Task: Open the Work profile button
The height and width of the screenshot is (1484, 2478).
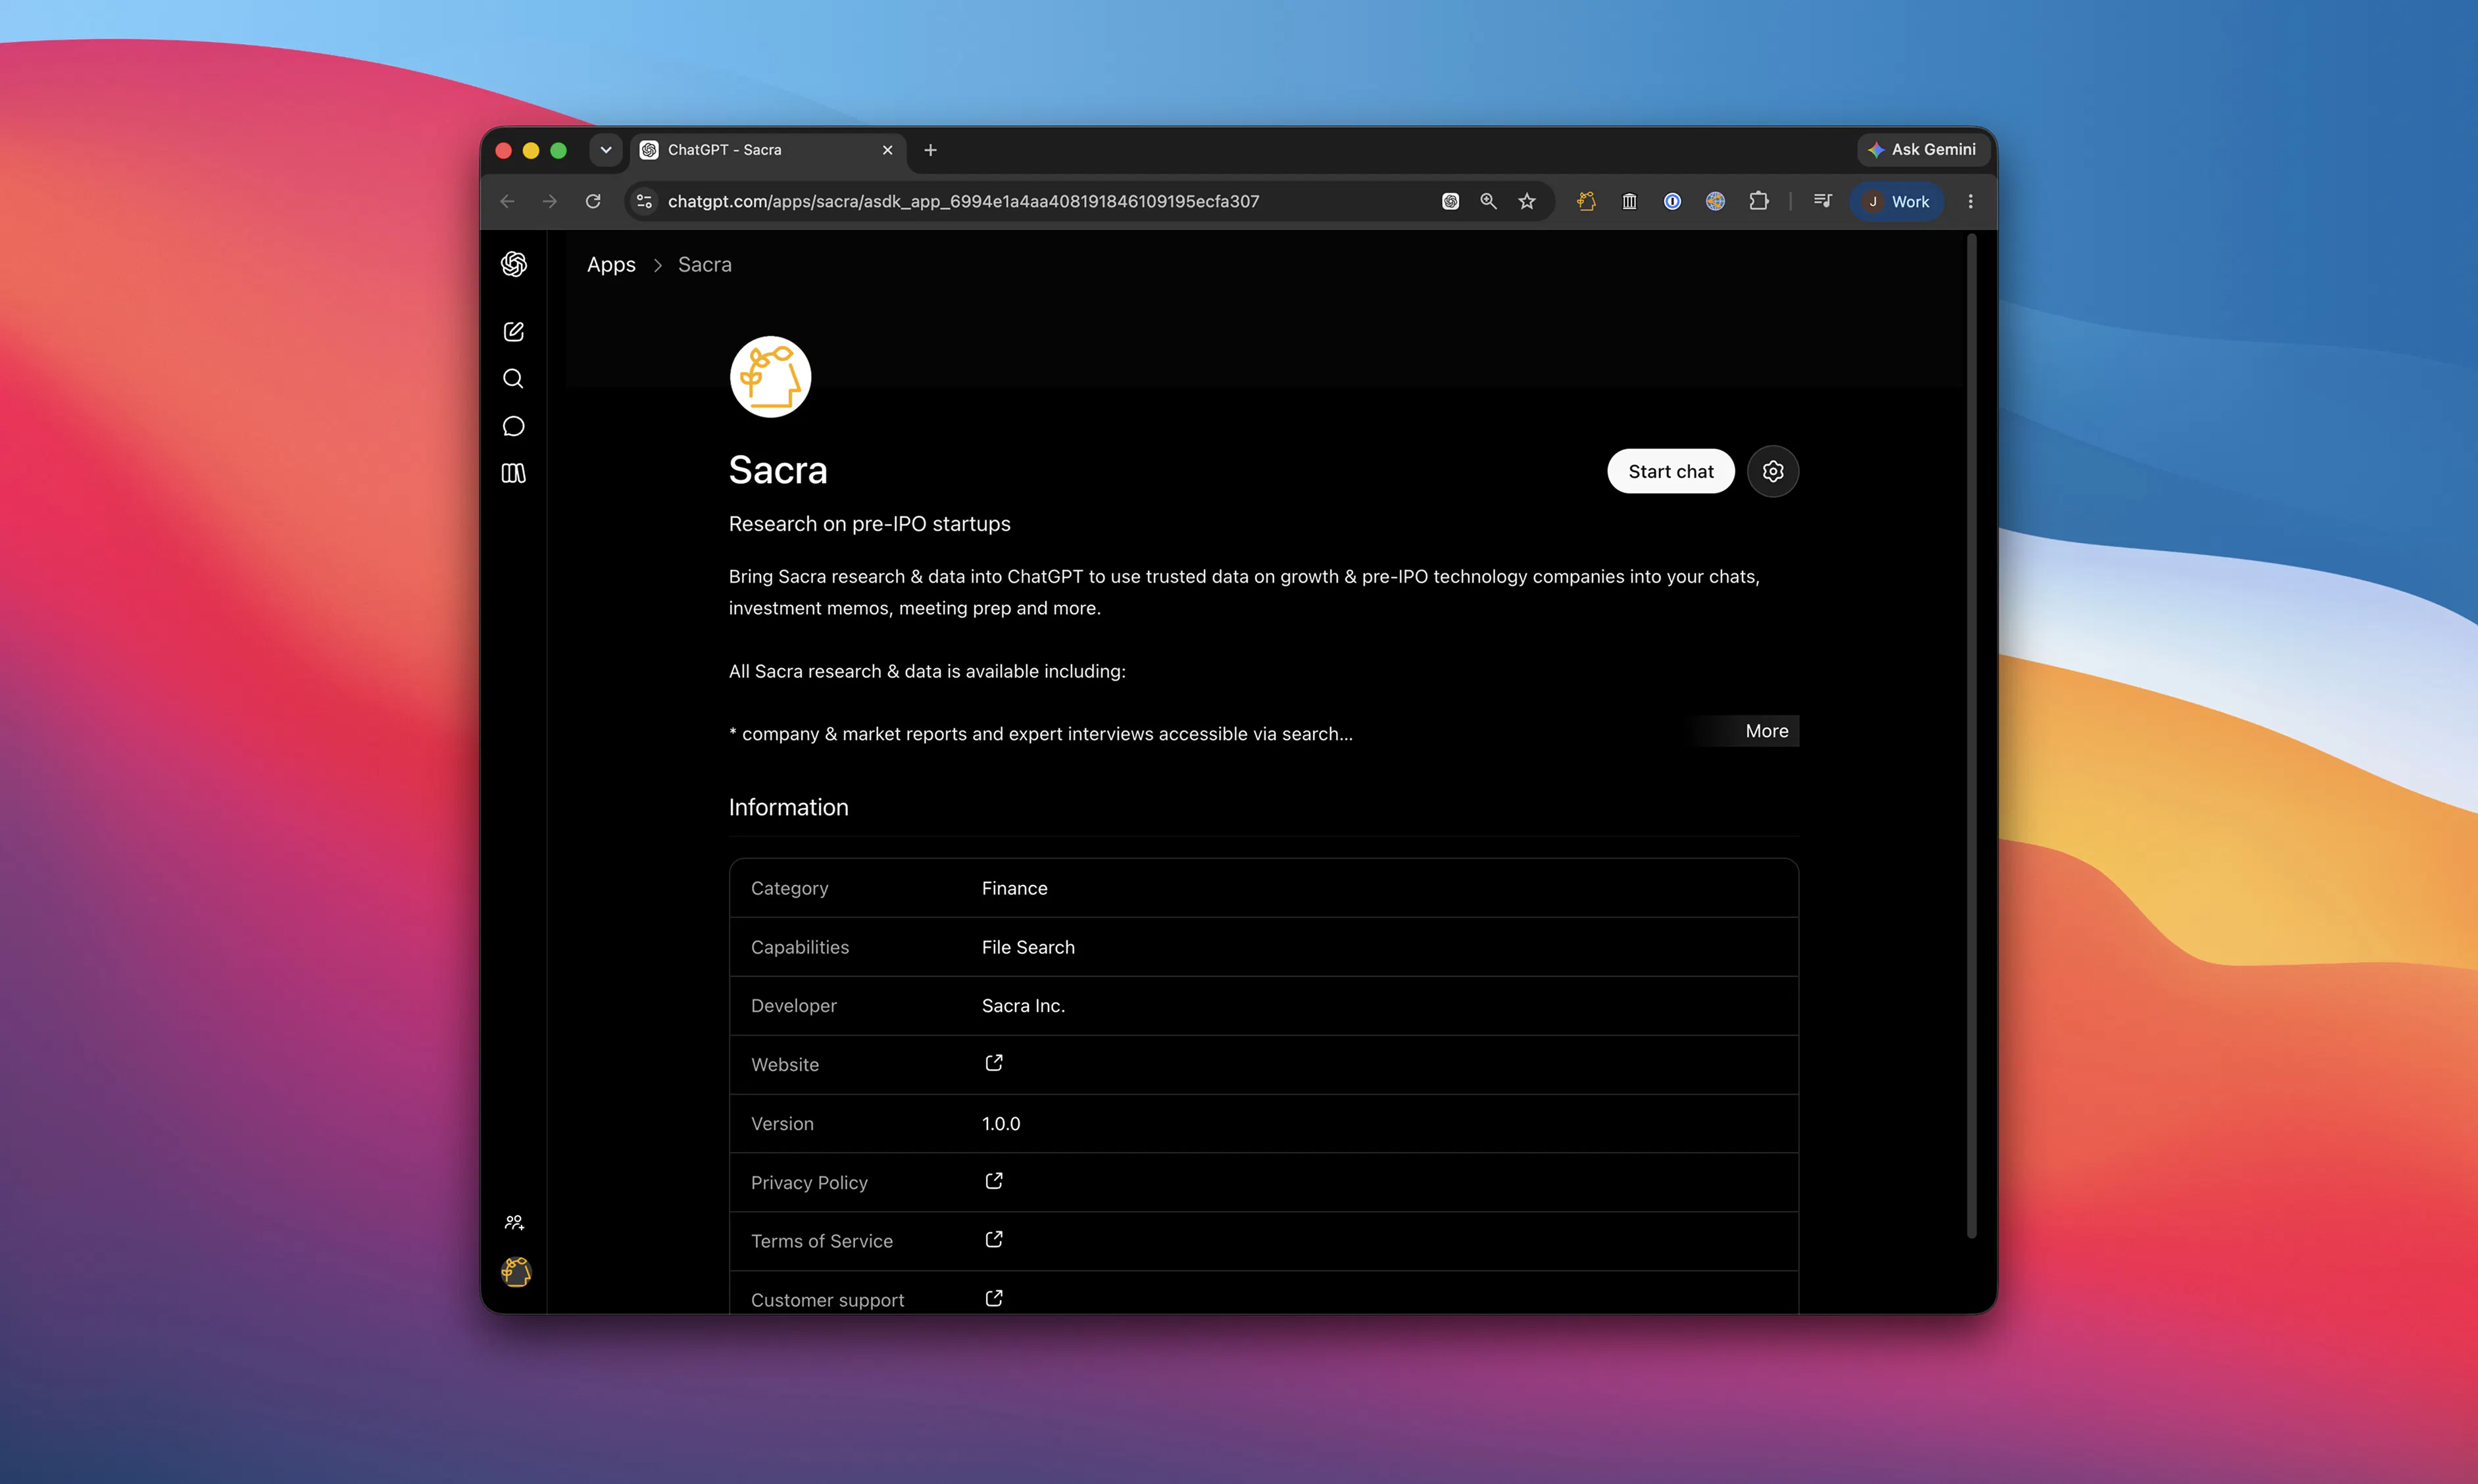Action: pyautogui.click(x=1898, y=201)
